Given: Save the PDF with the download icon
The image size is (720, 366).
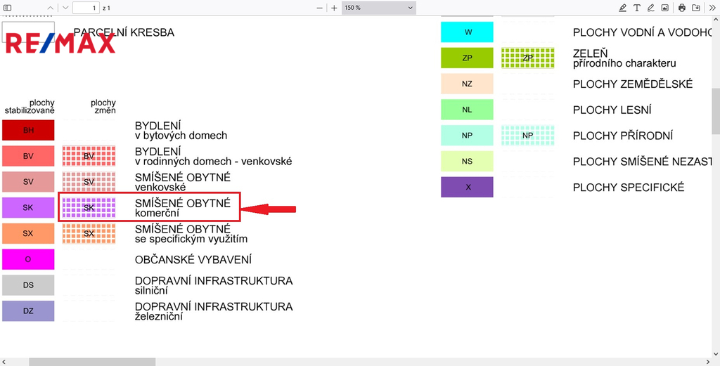Looking at the screenshot, I should coord(696,8).
